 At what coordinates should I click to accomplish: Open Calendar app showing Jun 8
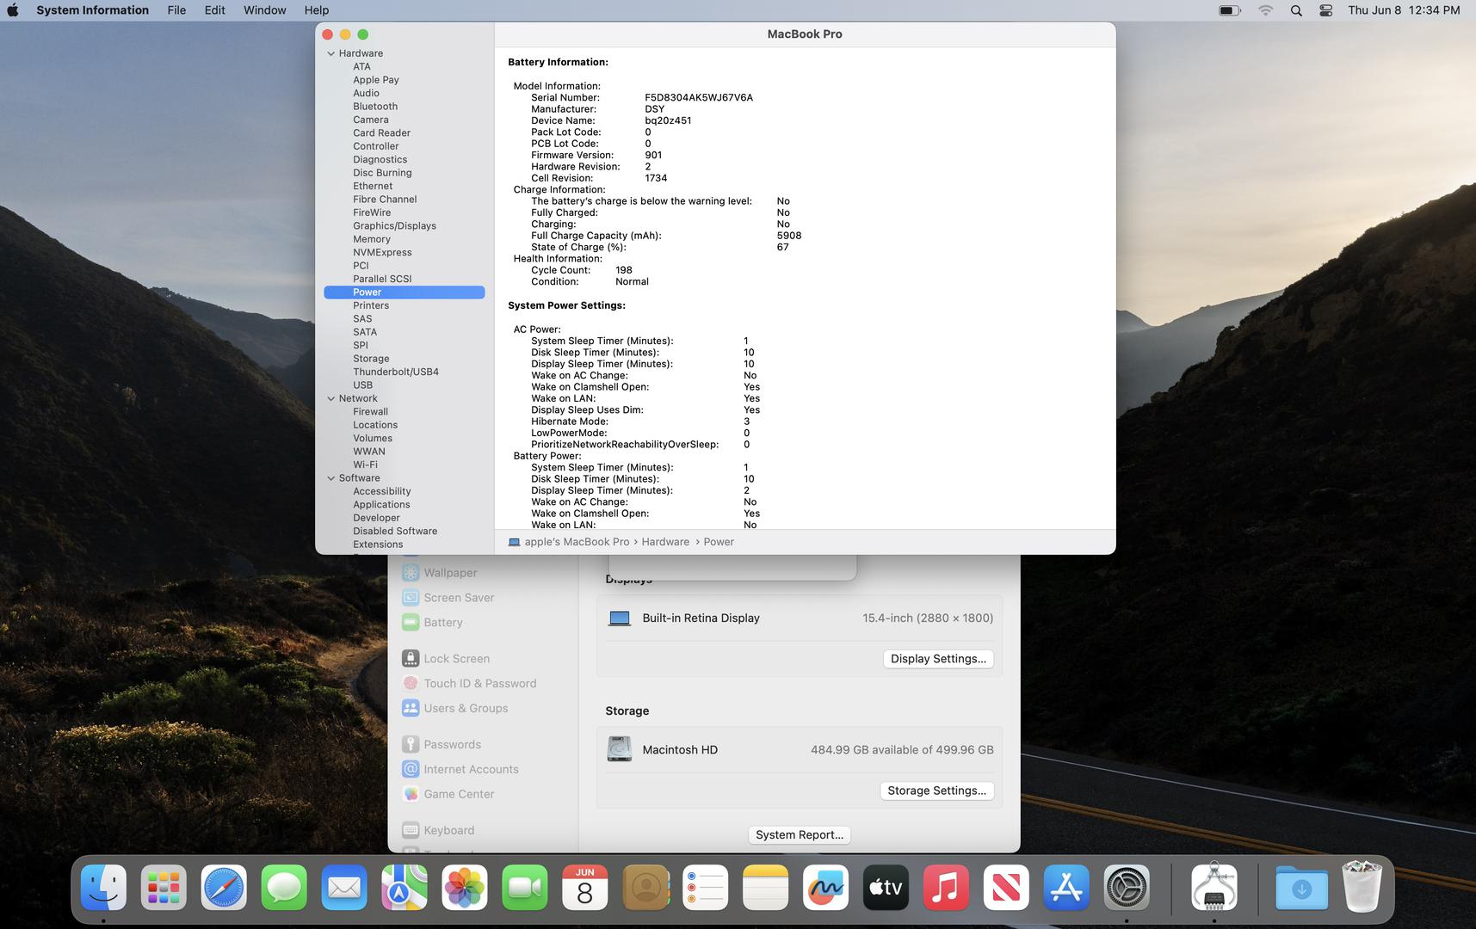point(585,888)
